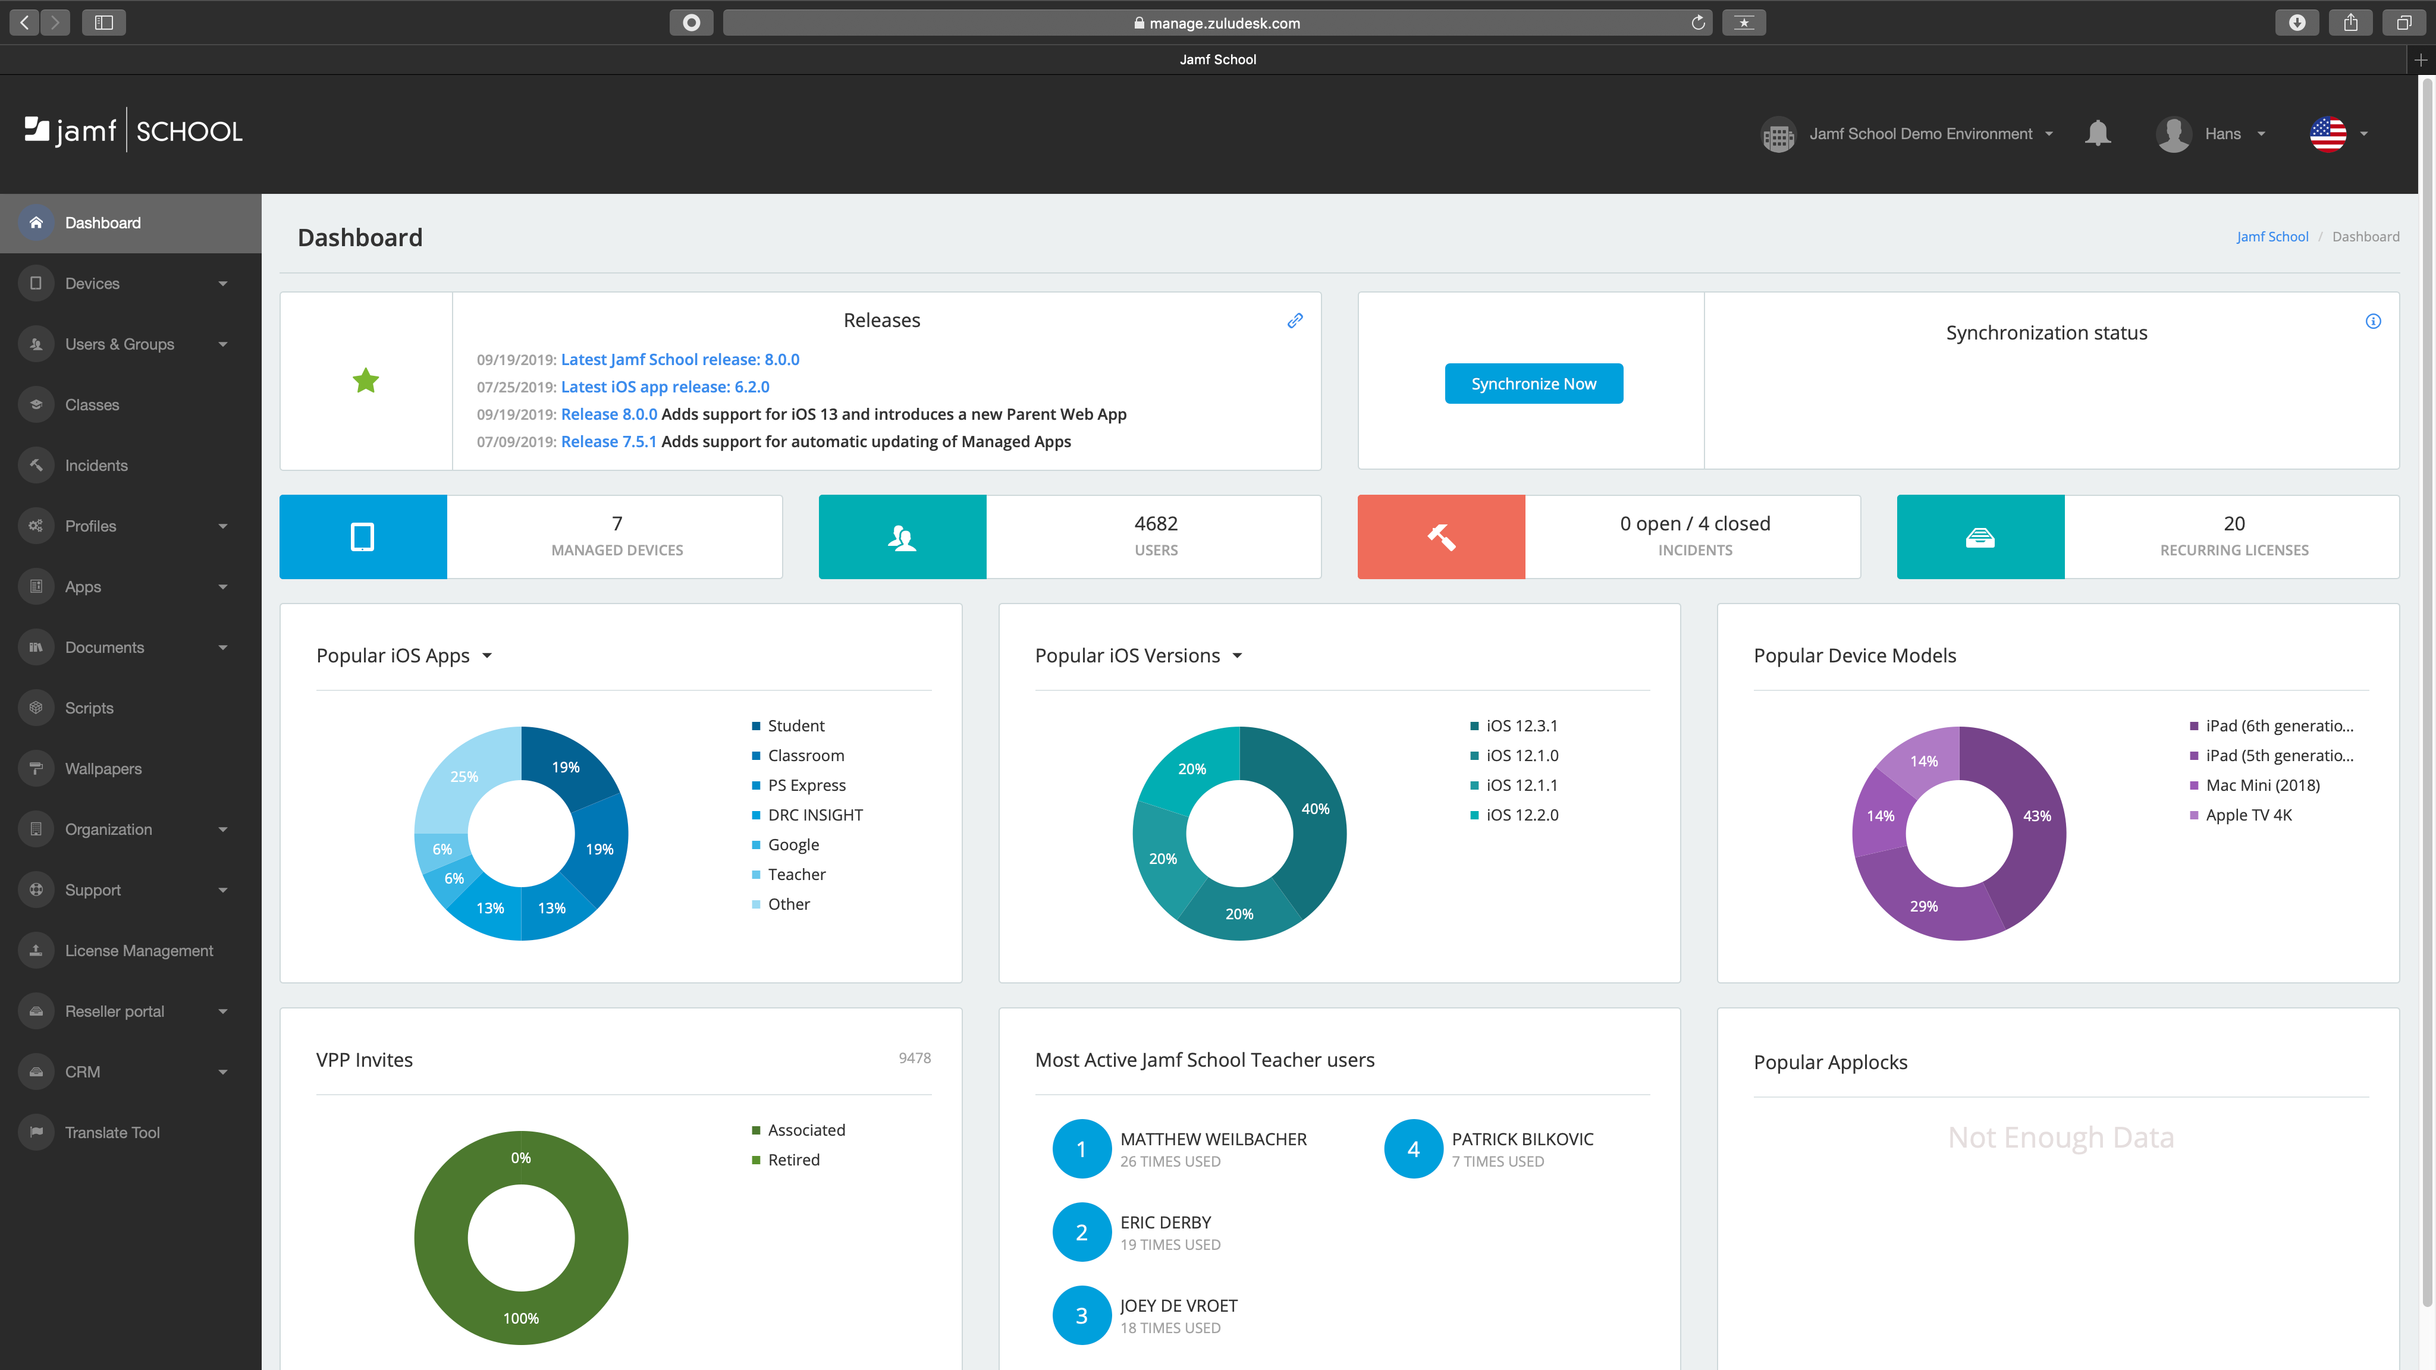Image resolution: width=2436 pixels, height=1370 pixels.
Task: Open the Incidents sidebar item
Action: (x=130, y=465)
